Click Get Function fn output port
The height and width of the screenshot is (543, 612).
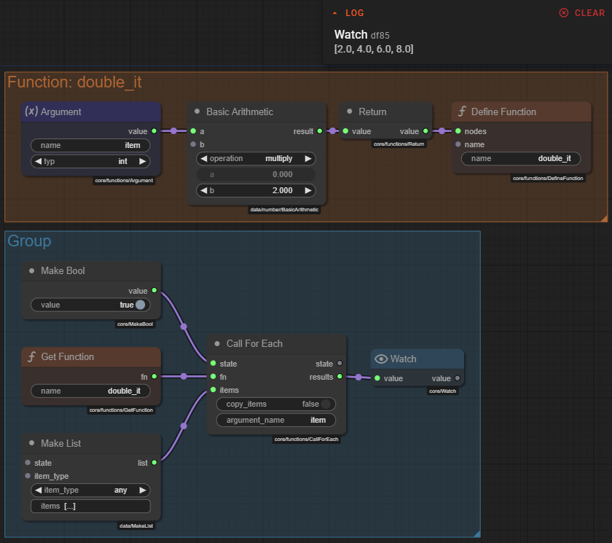(154, 376)
